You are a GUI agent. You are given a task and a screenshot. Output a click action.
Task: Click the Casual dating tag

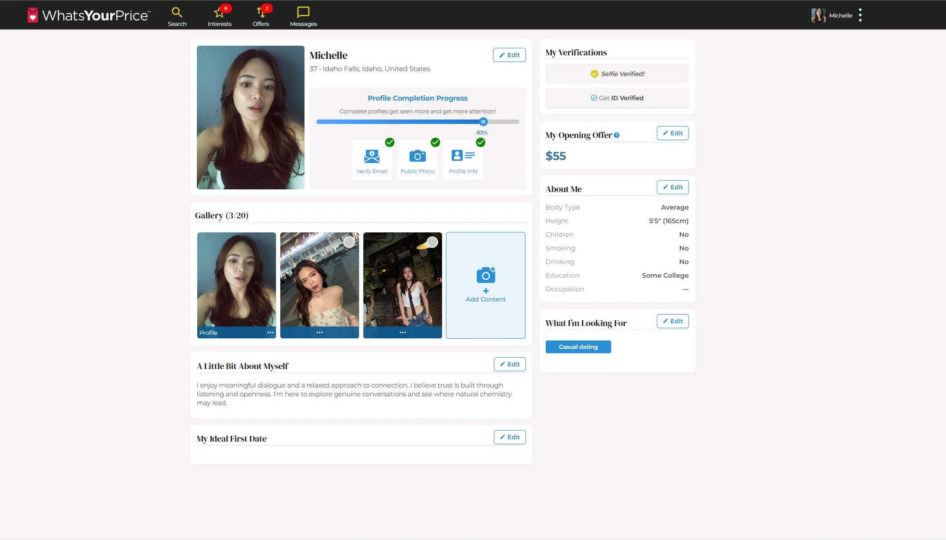coord(578,347)
